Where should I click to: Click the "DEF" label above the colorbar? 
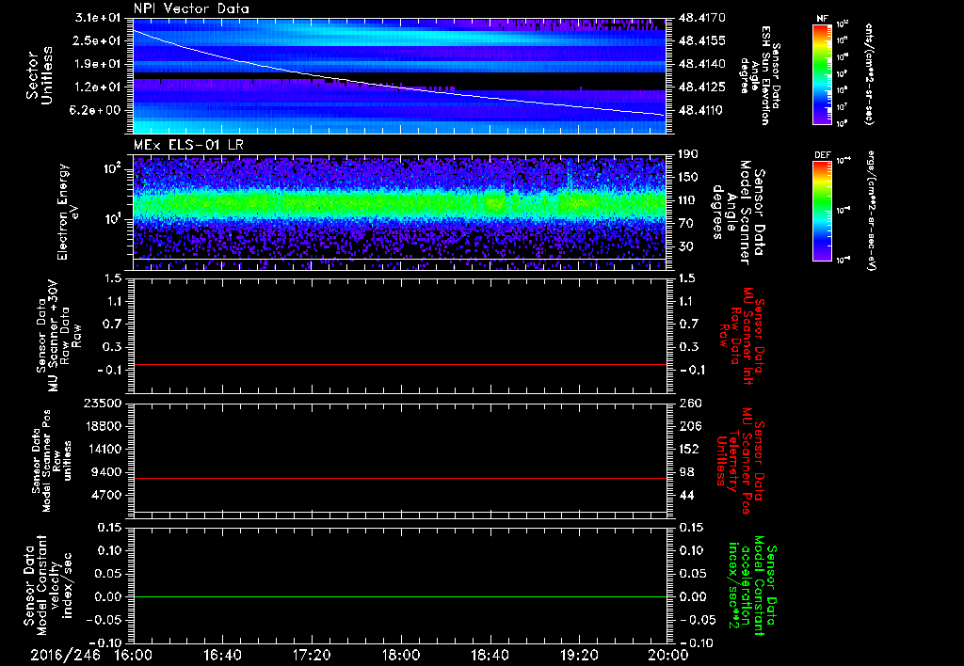(x=822, y=155)
